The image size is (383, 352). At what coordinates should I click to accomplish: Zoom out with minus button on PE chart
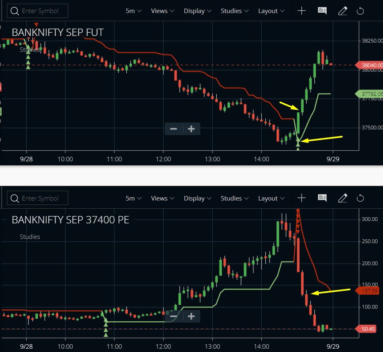173,316
